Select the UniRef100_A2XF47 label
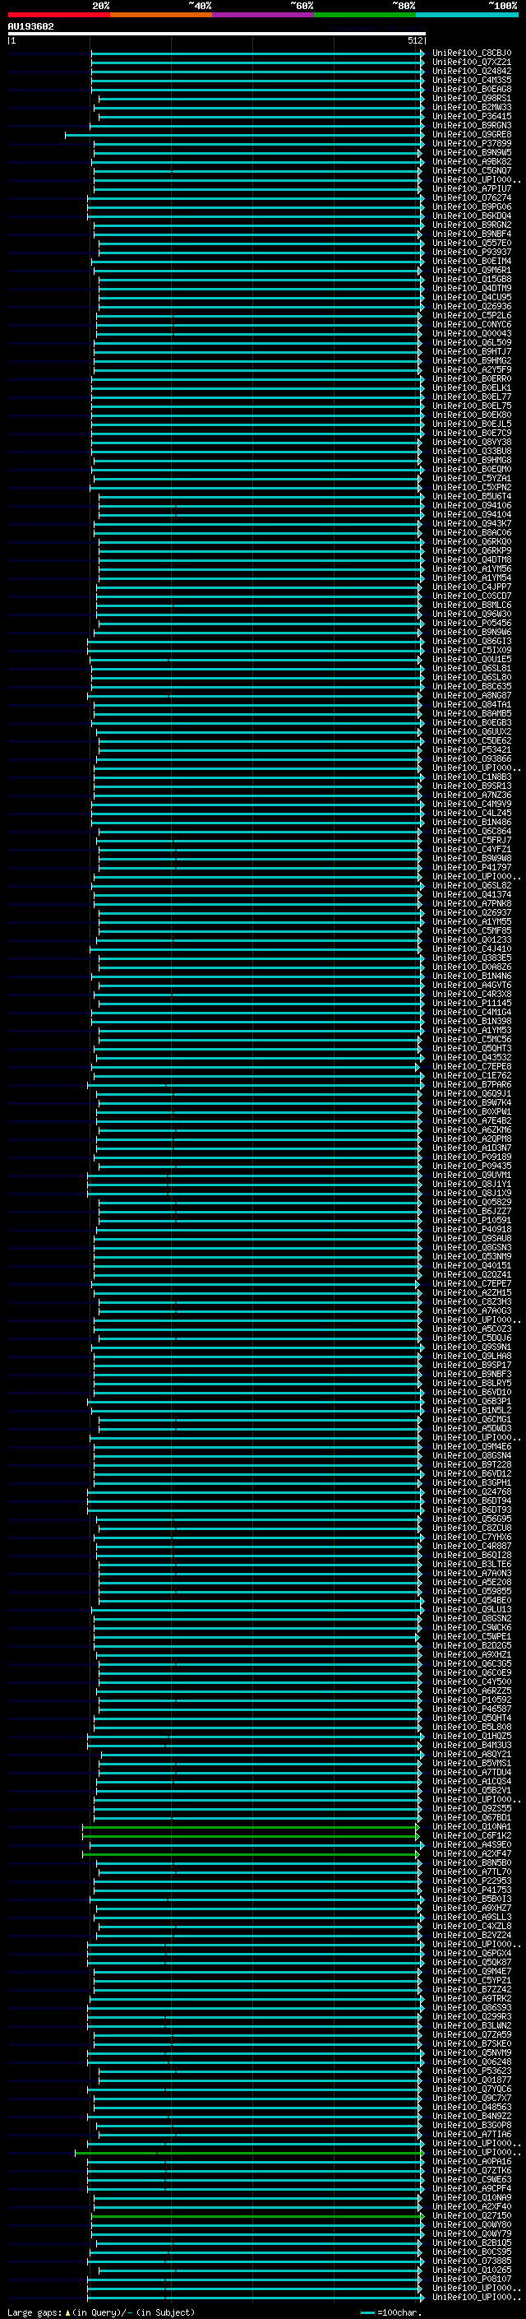 [x=471, y=1853]
